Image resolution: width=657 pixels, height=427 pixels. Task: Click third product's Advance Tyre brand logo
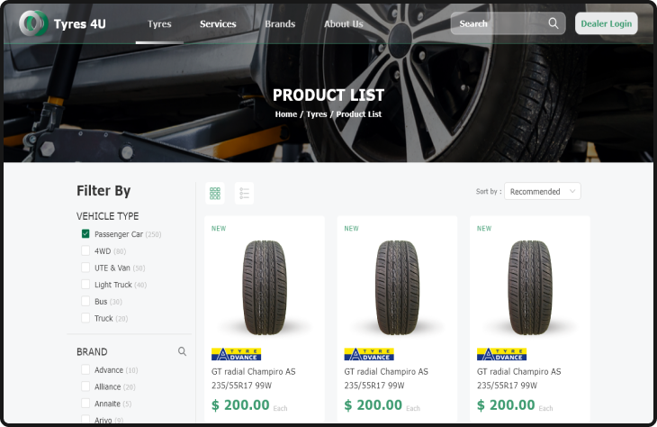[501, 354]
